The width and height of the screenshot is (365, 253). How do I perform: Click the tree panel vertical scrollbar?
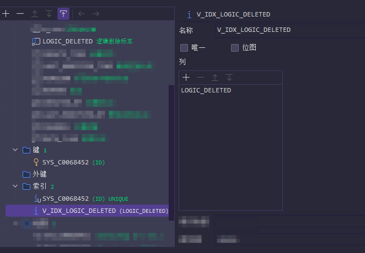click(171, 153)
